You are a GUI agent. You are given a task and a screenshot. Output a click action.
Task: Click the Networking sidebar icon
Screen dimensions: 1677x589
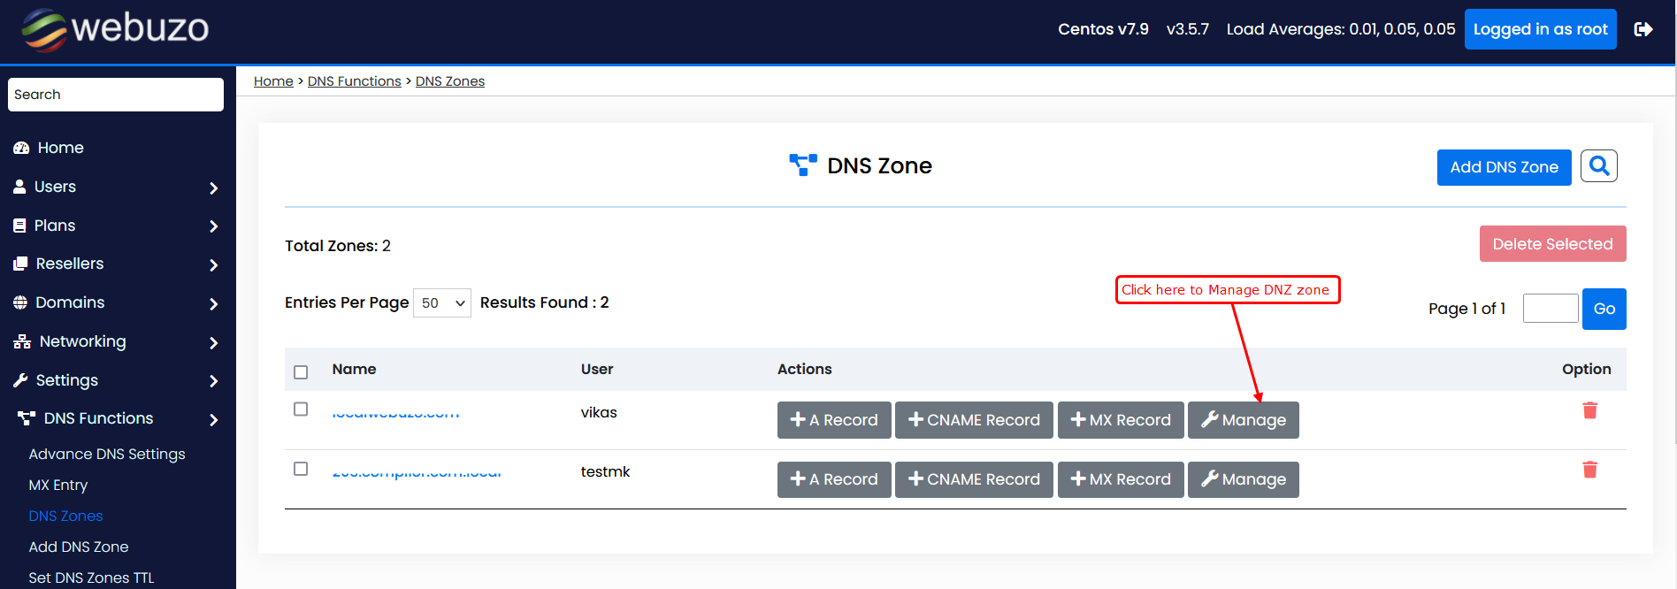(20, 341)
